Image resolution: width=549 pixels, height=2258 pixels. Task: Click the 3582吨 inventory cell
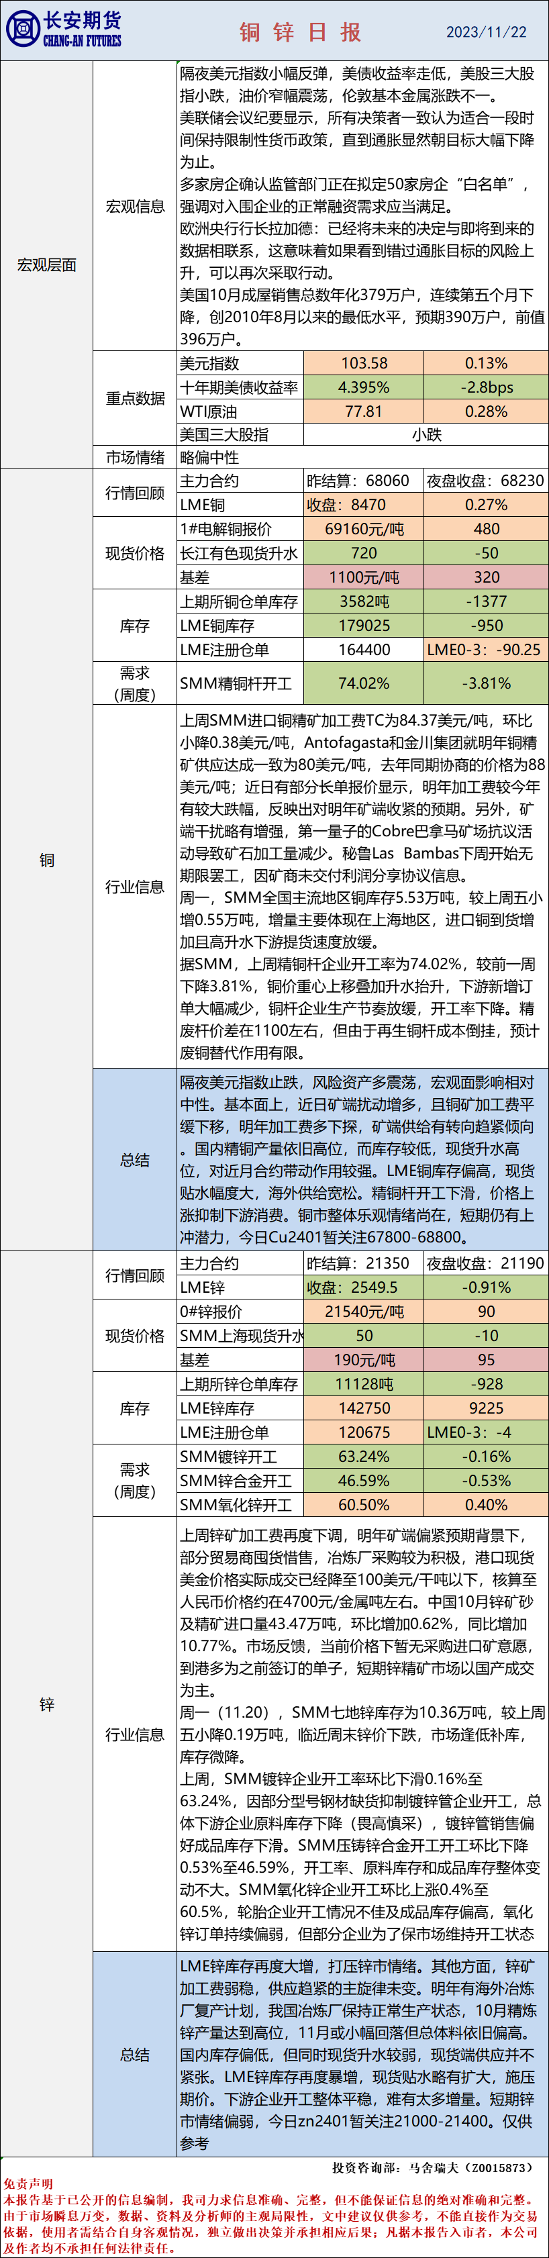[364, 602]
